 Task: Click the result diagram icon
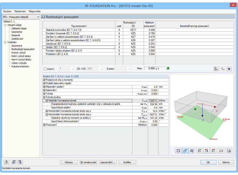pyautogui.click(x=216, y=69)
